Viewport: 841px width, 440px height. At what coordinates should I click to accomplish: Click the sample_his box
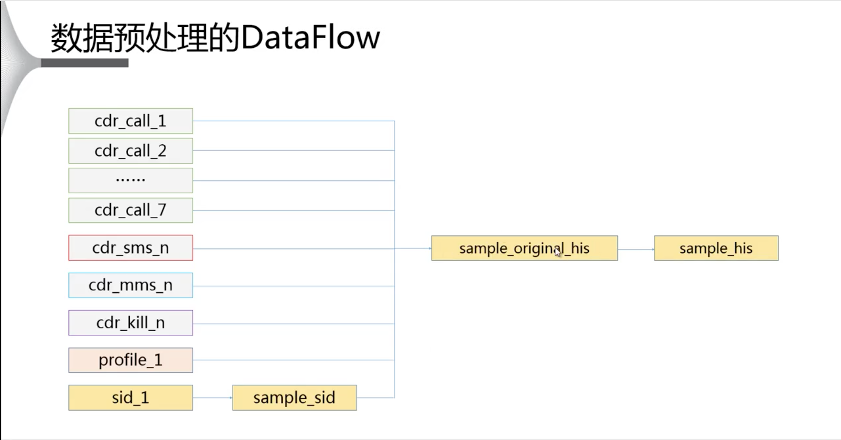coord(716,248)
